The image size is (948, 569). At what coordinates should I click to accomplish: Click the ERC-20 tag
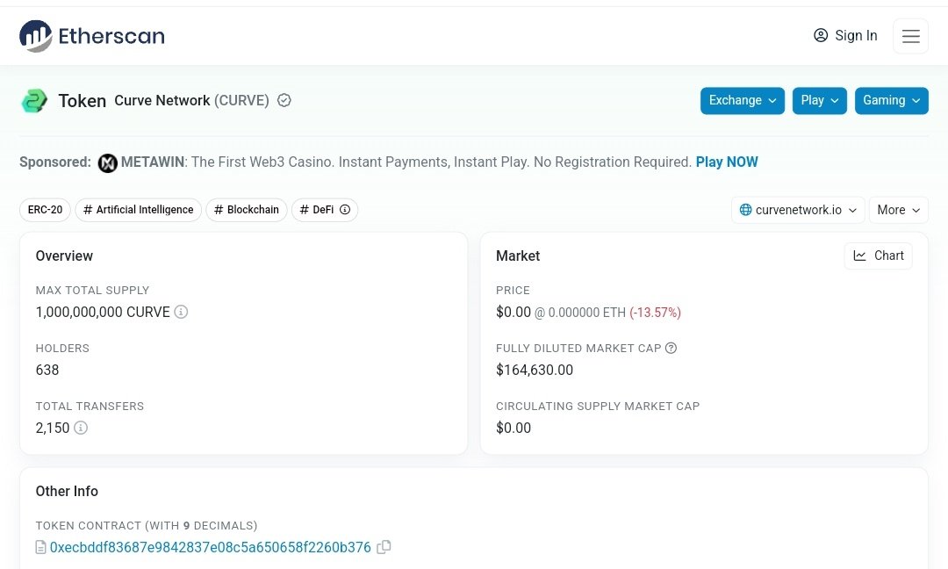[x=45, y=210]
